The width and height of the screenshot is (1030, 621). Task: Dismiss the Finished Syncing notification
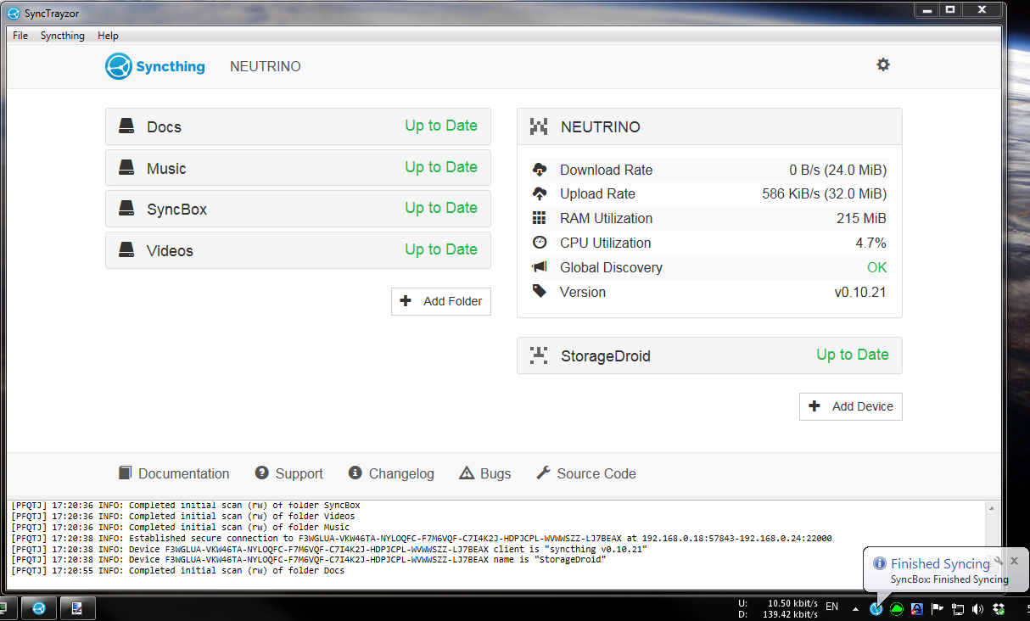click(1014, 561)
